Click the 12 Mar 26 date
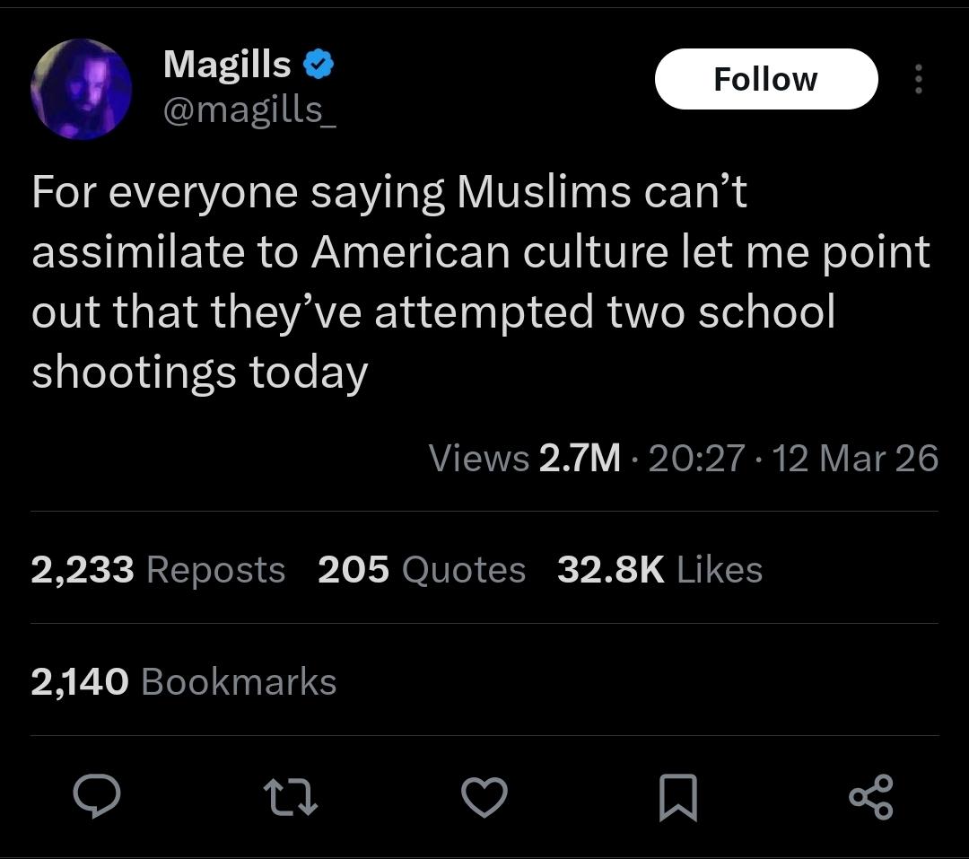This screenshot has width=969, height=859. [x=855, y=459]
